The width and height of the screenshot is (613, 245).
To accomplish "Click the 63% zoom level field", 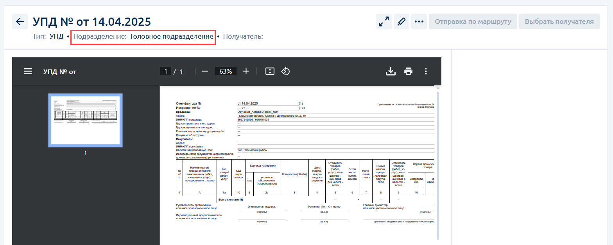I will 226,71.
